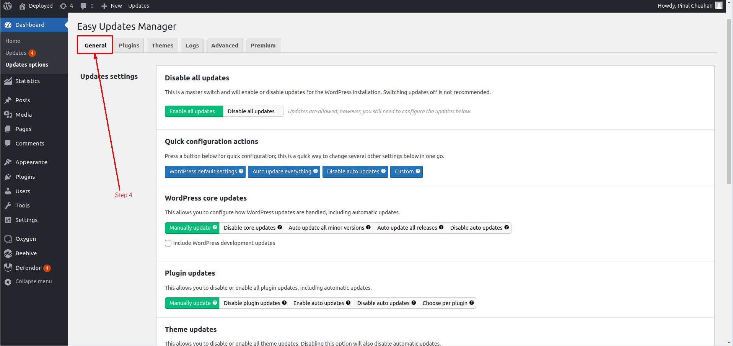Screen dimensions: 733x346
Task: Click the Appearance paintbrush icon
Action: pyautogui.click(x=8, y=162)
